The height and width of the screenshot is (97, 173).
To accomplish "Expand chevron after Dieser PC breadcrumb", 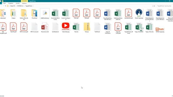I will tap(16, 6).
